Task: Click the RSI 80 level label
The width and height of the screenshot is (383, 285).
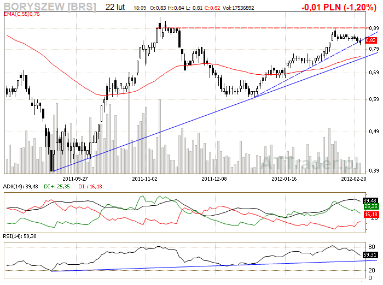Action: (372, 247)
